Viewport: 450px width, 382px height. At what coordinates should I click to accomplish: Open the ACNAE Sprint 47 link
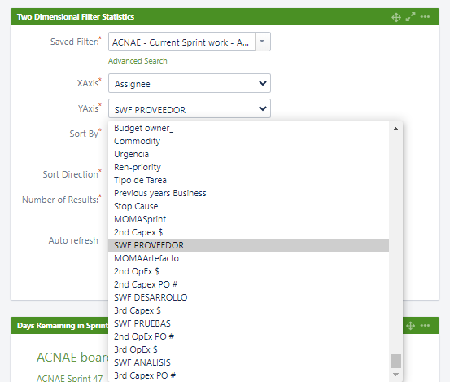pos(69,378)
